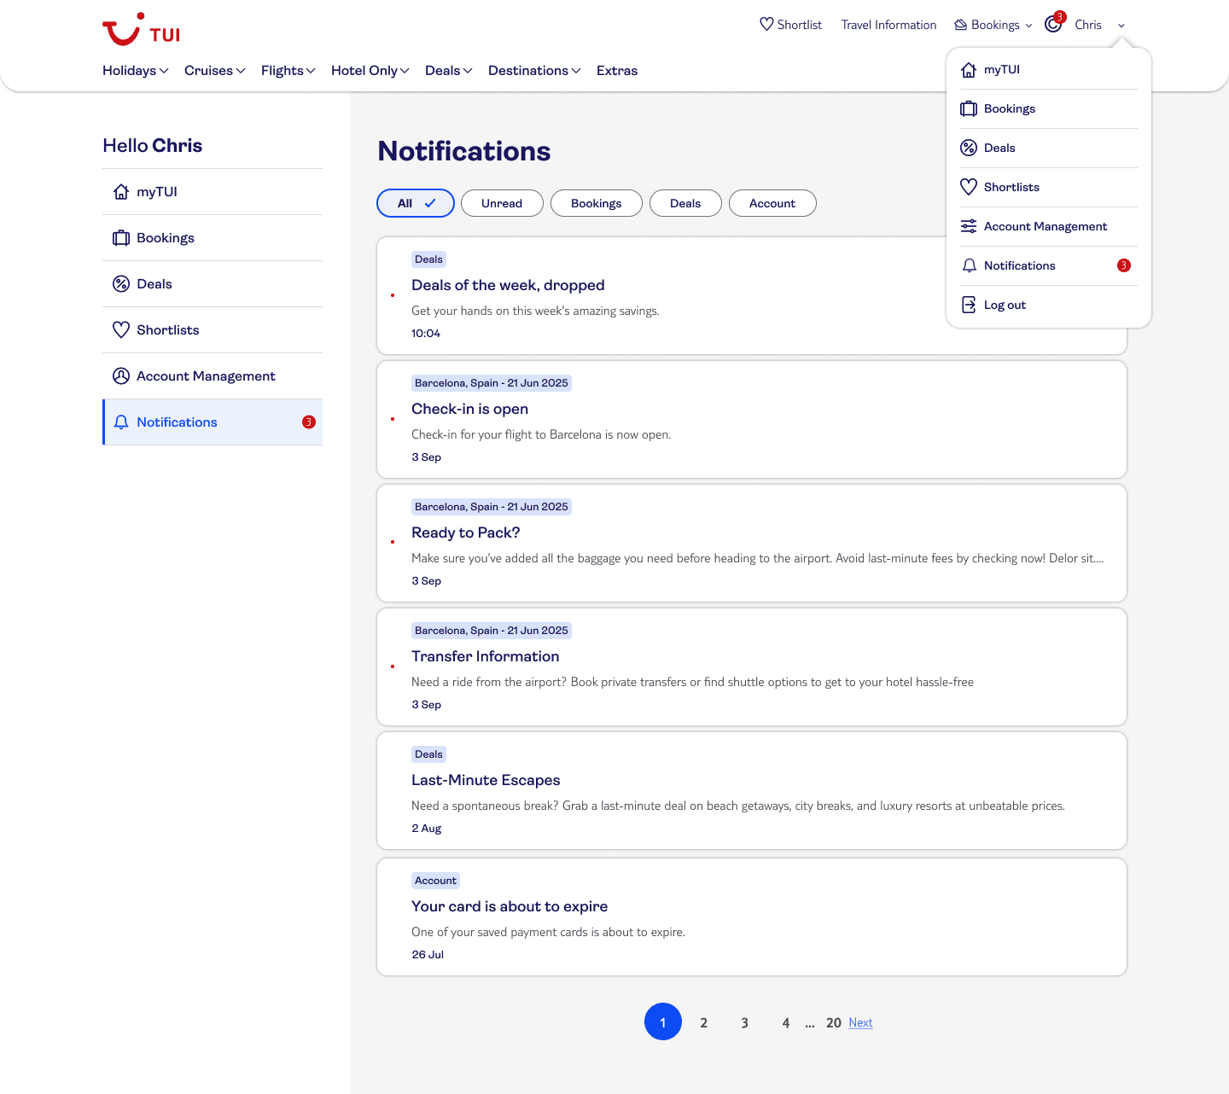Click current page 1 button

[x=663, y=1021]
